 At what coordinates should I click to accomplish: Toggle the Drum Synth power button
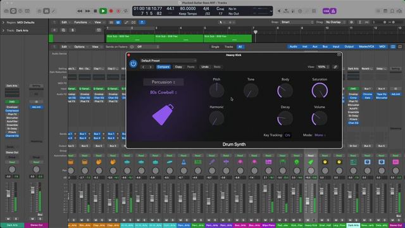134,63
